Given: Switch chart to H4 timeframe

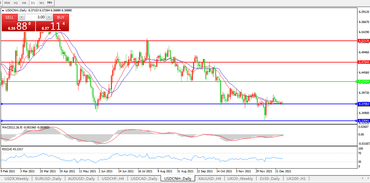Looking at the screenshot, I should (24, 3).
